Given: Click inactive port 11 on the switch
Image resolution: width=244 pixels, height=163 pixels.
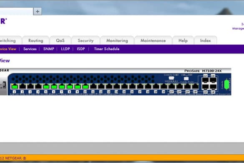Looking at the screenshot, I should click(x=93, y=87).
